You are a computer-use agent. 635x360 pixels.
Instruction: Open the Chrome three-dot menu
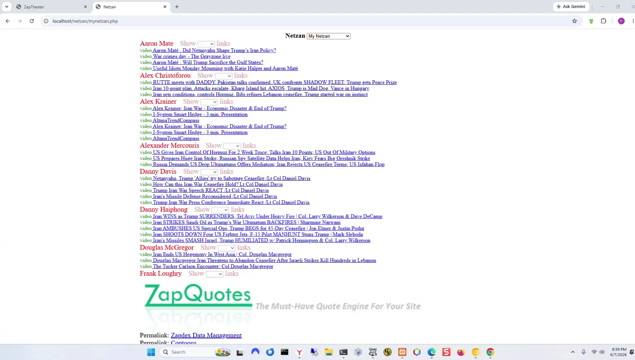633,21
